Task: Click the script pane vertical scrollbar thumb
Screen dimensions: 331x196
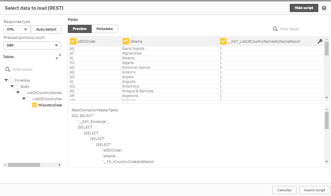Action: coord(327,121)
